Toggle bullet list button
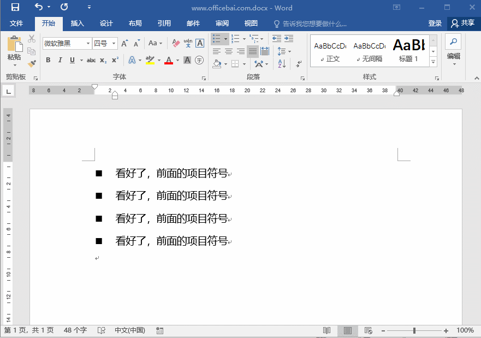The image size is (481, 338). pyautogui.click(x=217, y=39)
